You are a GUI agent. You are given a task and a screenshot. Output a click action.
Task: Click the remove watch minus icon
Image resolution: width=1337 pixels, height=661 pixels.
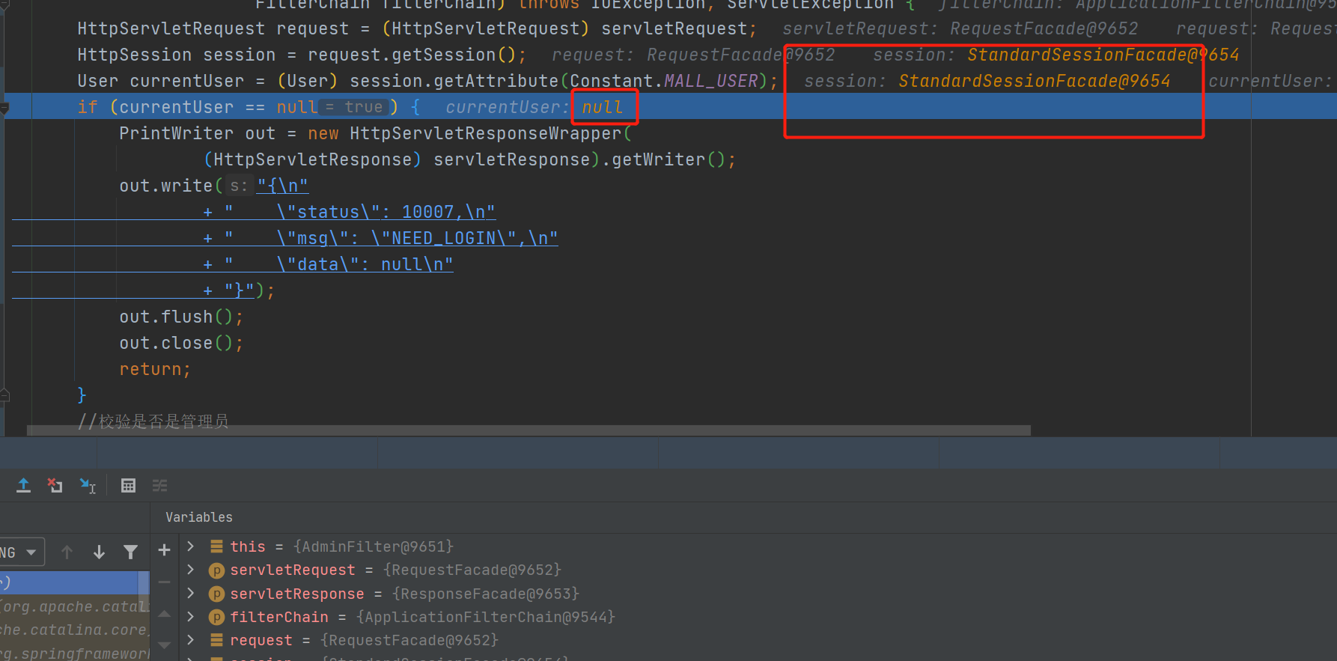[x=165, y=582]
